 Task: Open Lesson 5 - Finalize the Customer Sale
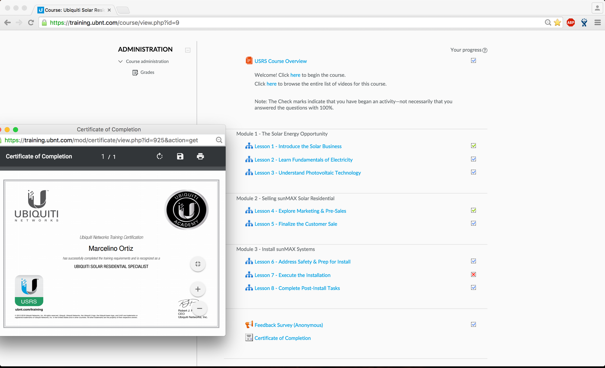(x=296, y=224)
